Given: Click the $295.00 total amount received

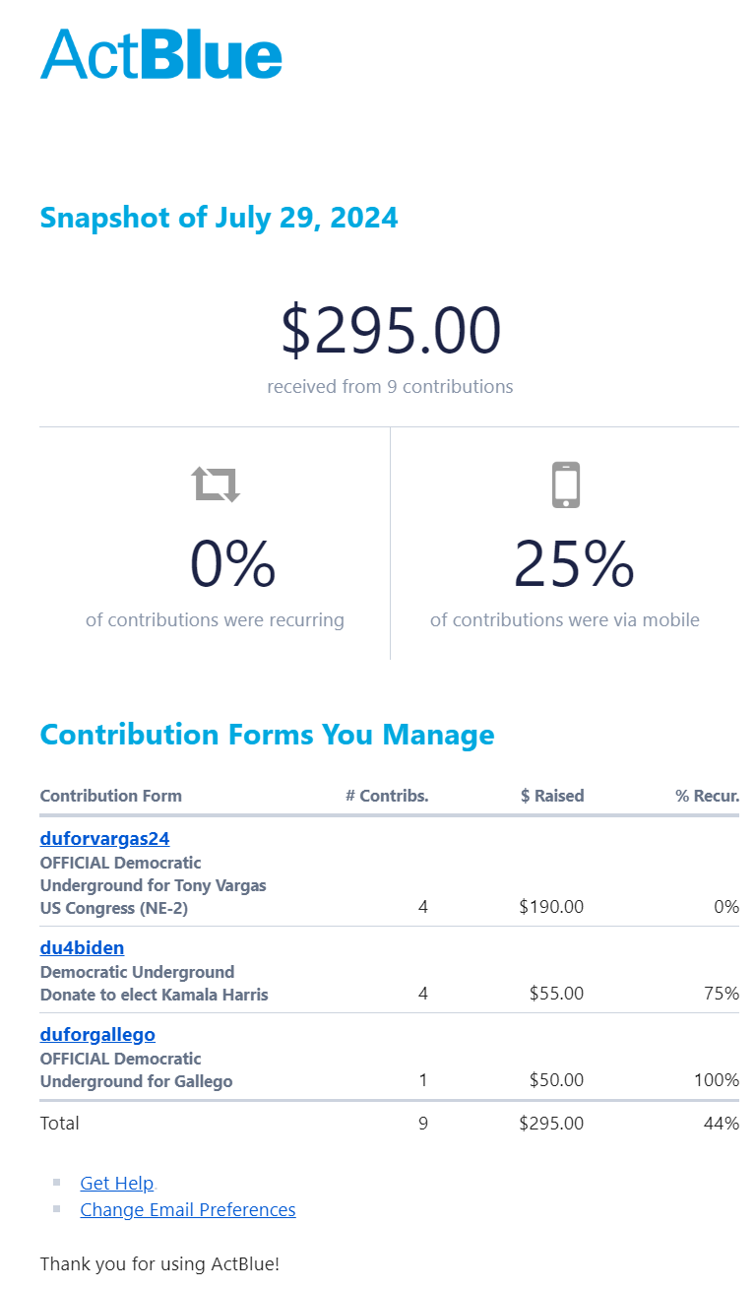Looking at the screenshot, I should pos(391,331).
